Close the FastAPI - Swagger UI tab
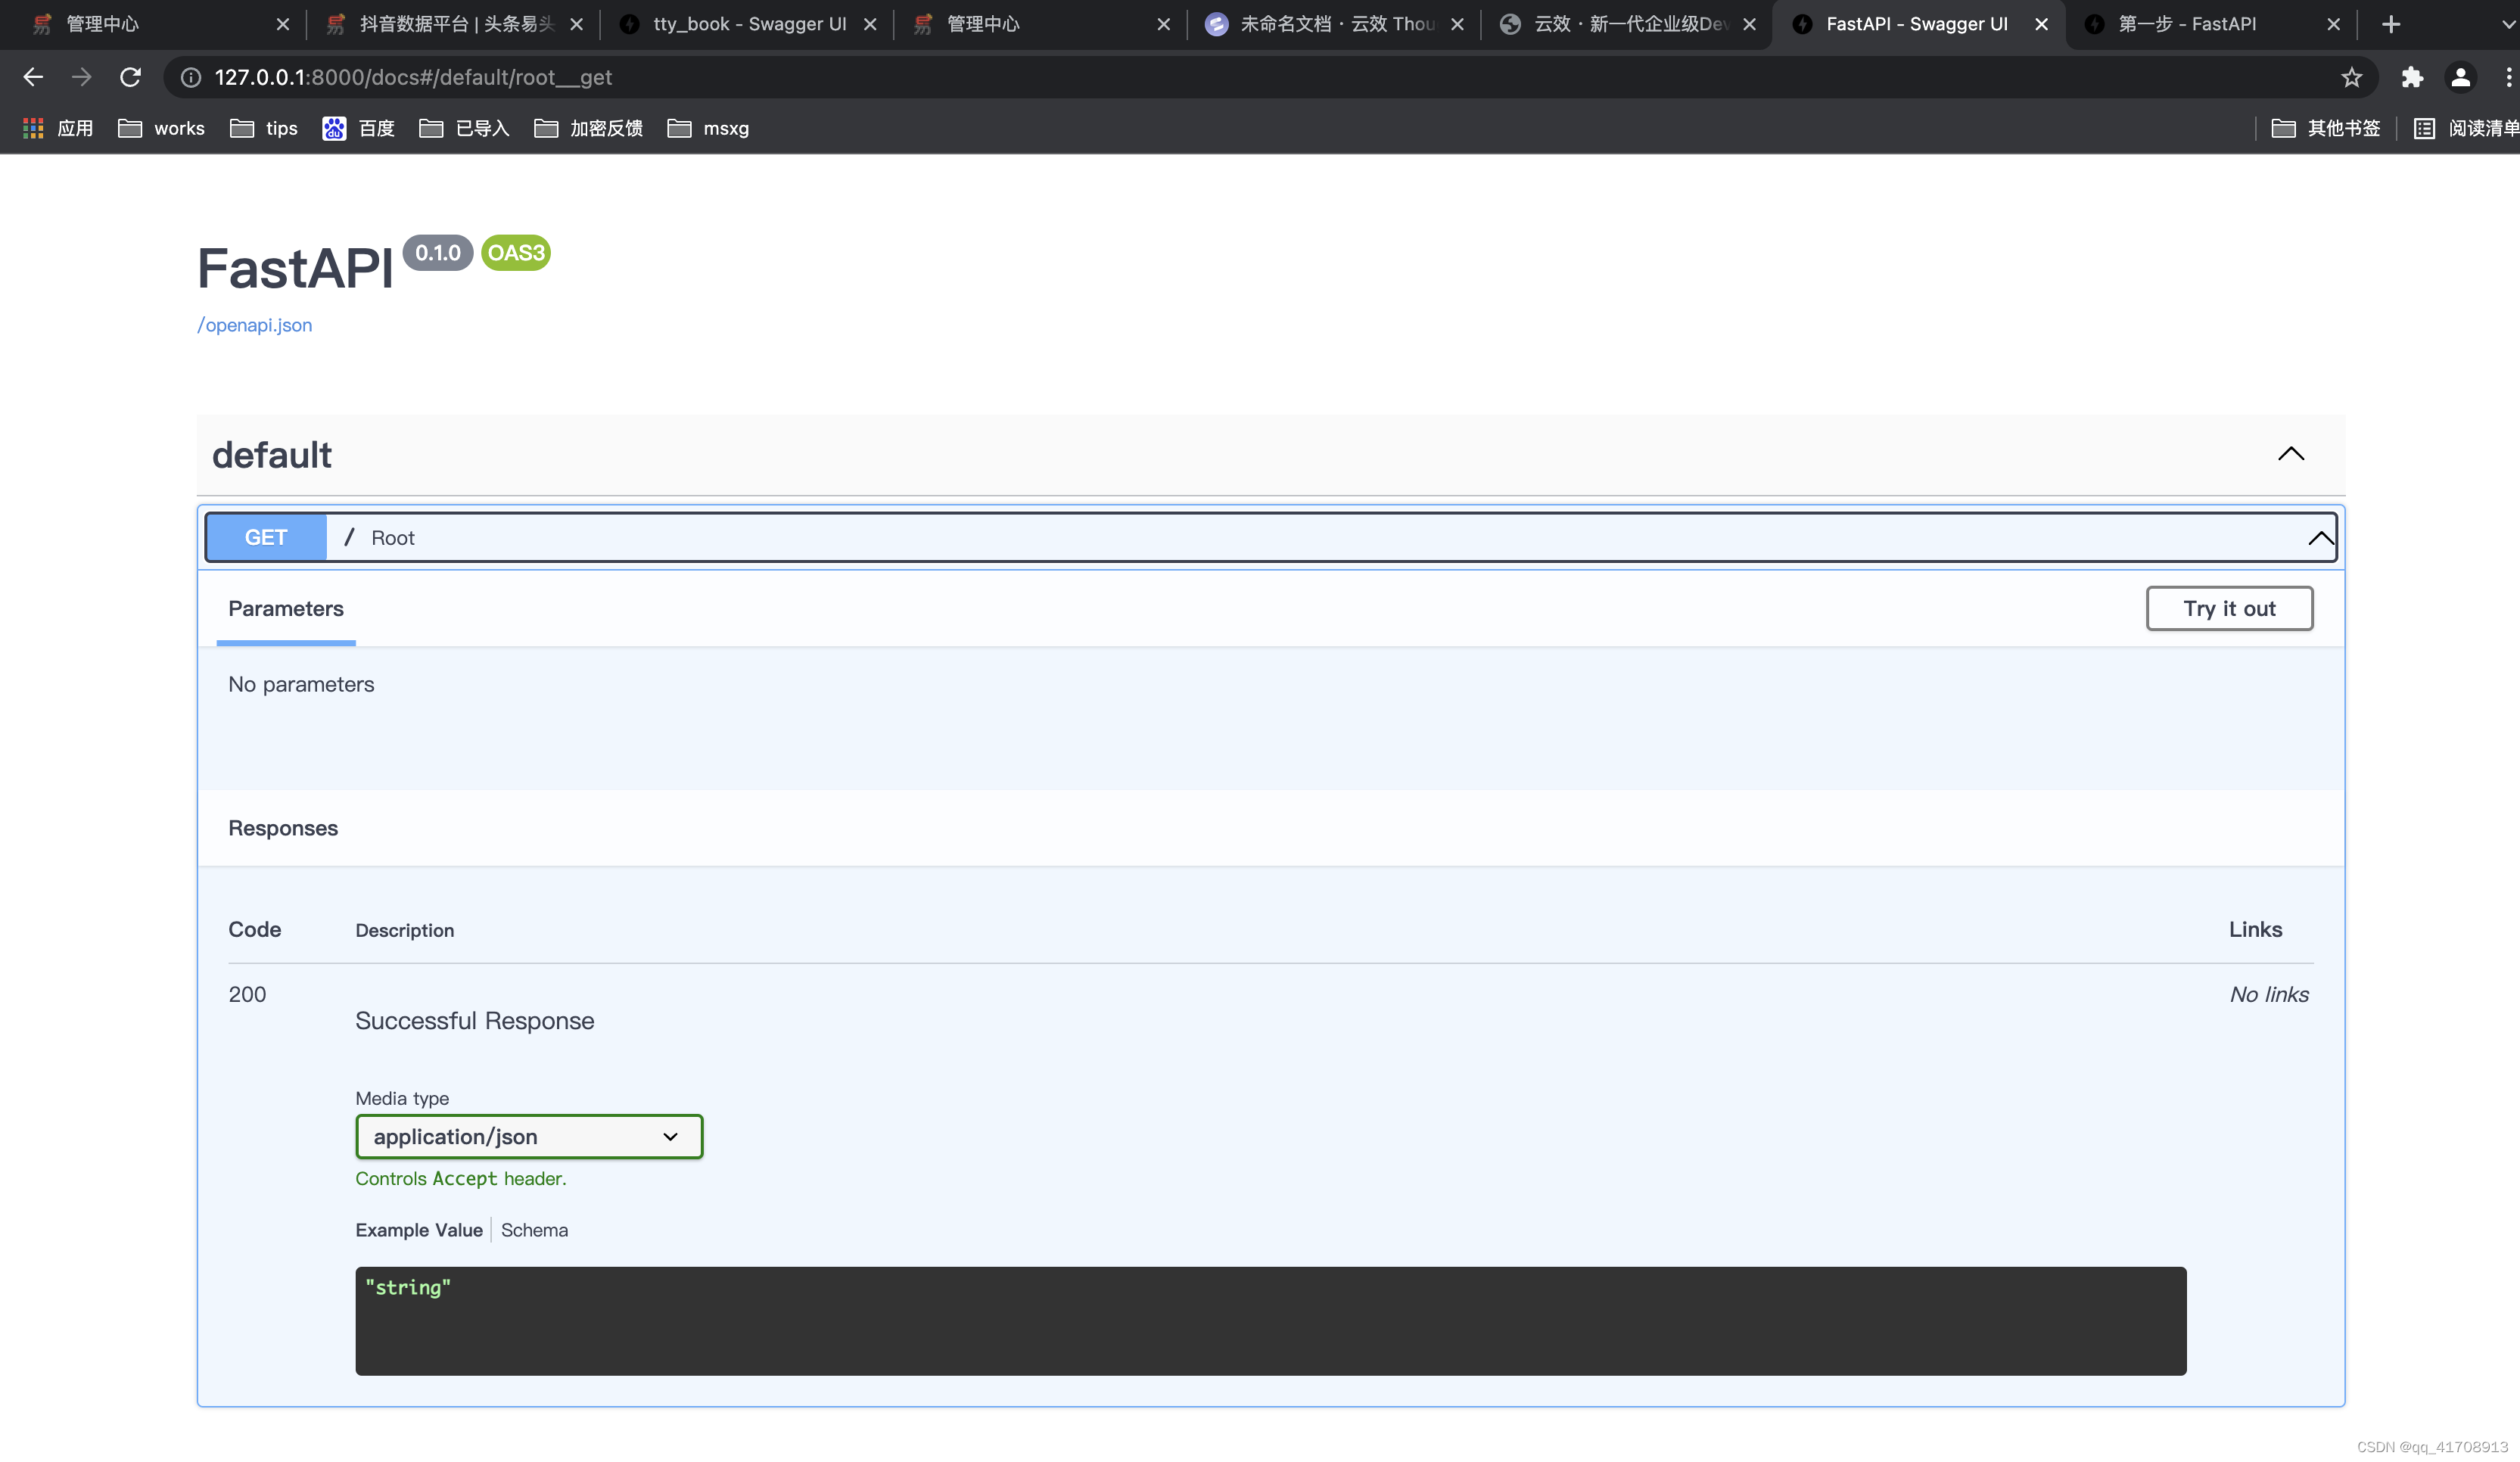The height and width of the screenshot is (1462, 2520). pyautogui.click(x=2041, y=24)
